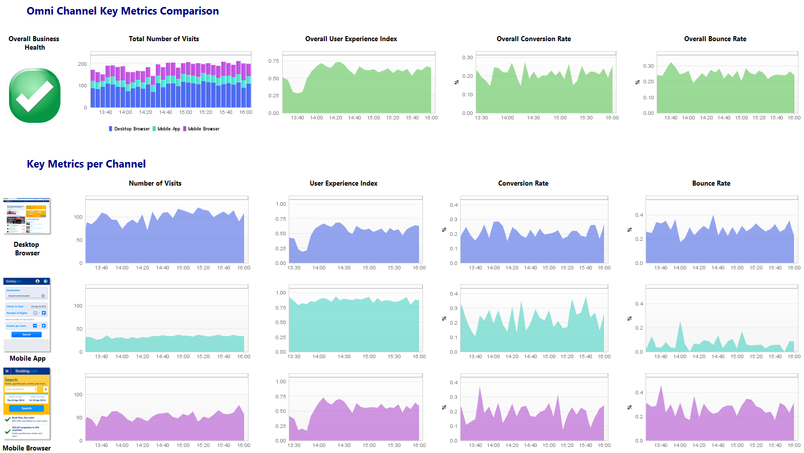Click the Desktop Browser legend text
Screen dimensions: 804x453
click(132, 129)
